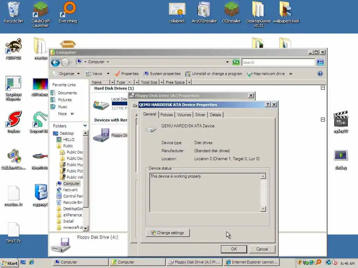
Task: Open the AnyOSInstaller desktop icon
Action: pyautogui.click(x=204, y=13)
